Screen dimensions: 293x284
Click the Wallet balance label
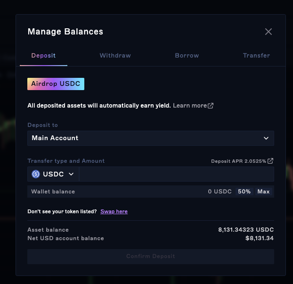coord(53,192)
